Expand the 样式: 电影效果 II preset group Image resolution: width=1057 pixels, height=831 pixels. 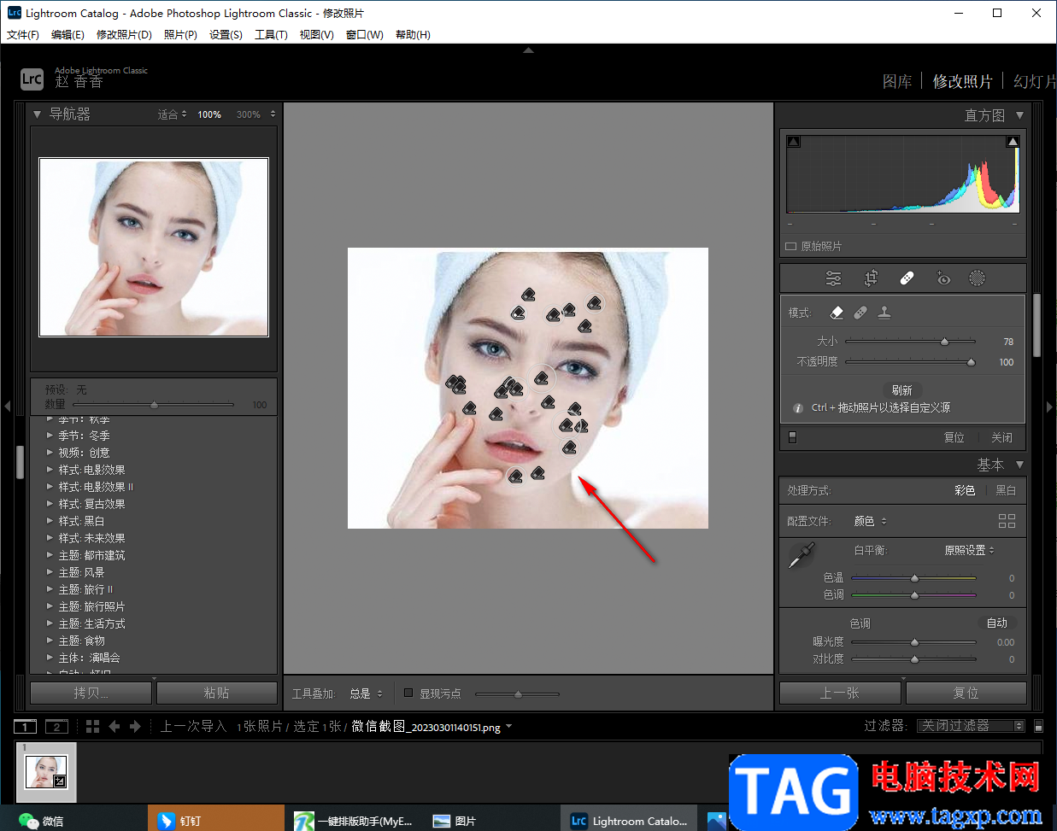(50, 487)
